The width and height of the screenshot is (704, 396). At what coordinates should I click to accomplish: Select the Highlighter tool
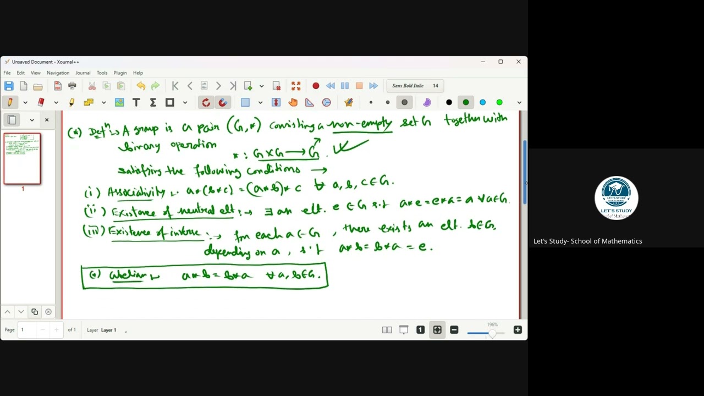tap(71, 102)
